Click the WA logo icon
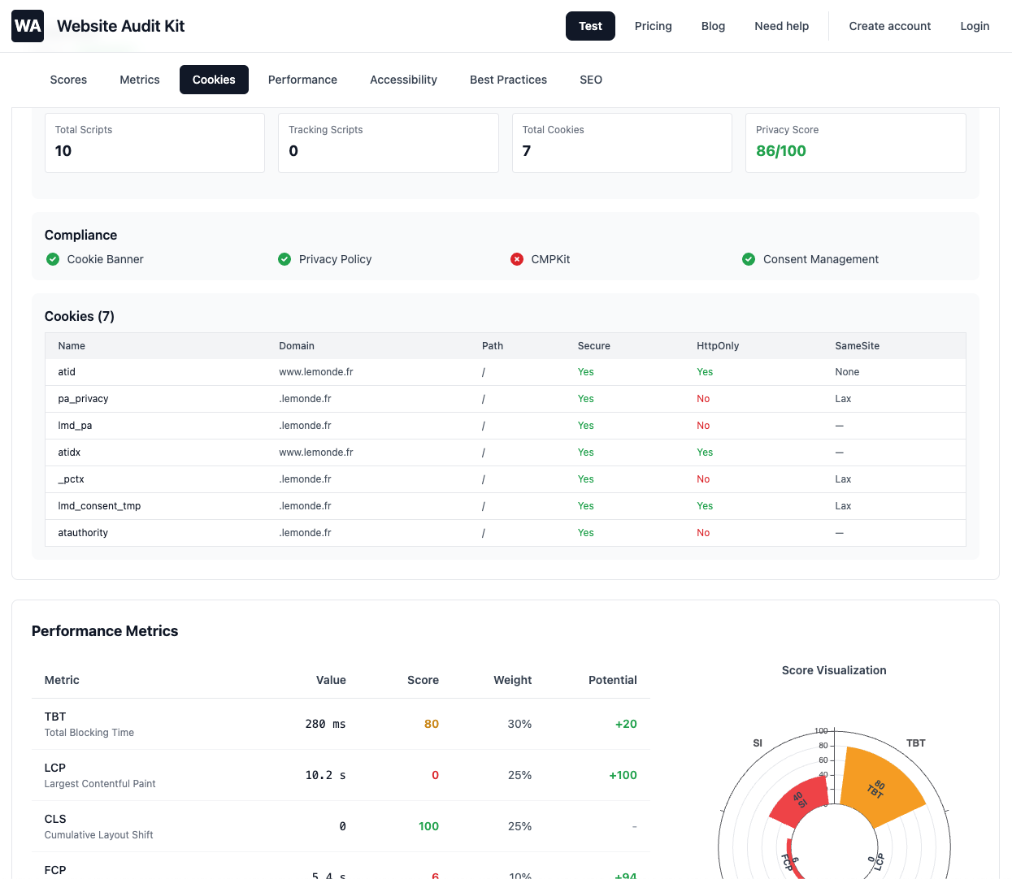This screenshot has height=879, width=1012. pyautogui.click(x=27, y=25)
